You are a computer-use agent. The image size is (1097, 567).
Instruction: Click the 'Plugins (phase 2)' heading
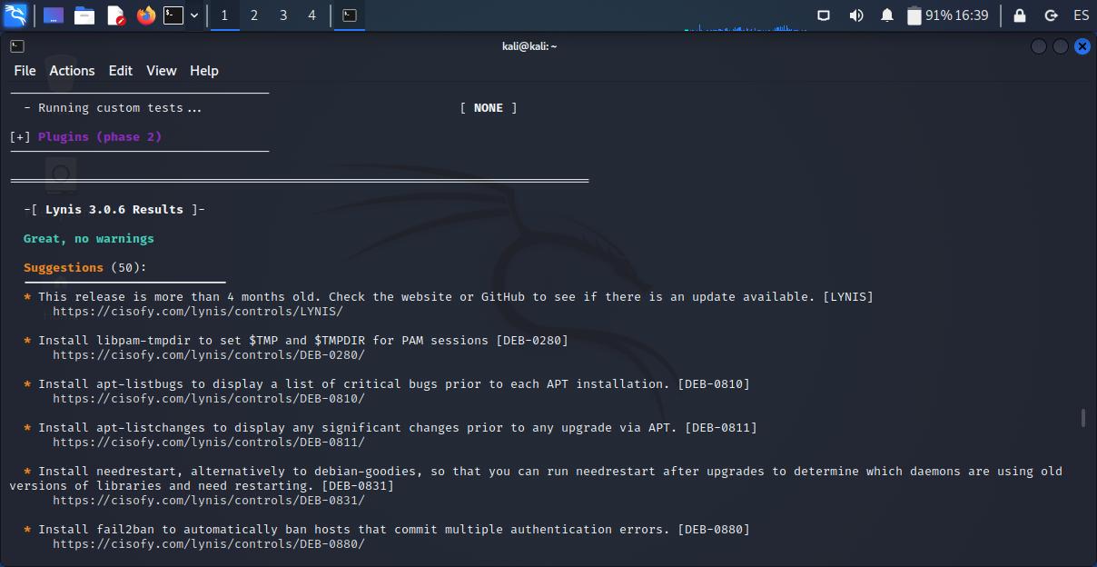(100, 137)
